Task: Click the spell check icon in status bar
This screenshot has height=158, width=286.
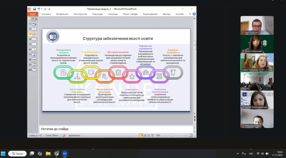Action: click(64, 135)
